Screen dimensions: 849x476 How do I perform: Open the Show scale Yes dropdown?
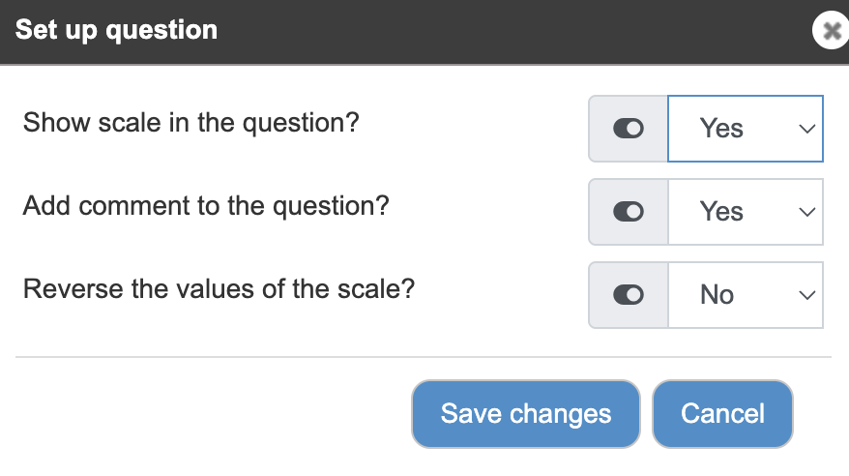(746, 129)
